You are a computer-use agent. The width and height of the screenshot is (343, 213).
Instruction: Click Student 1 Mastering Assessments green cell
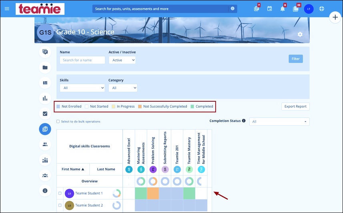pos(141,193)
